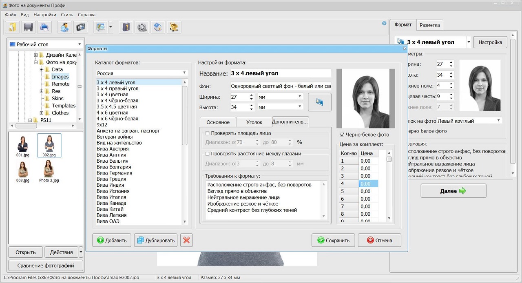Switch to the Уголок tab

[x=254, y=122]
